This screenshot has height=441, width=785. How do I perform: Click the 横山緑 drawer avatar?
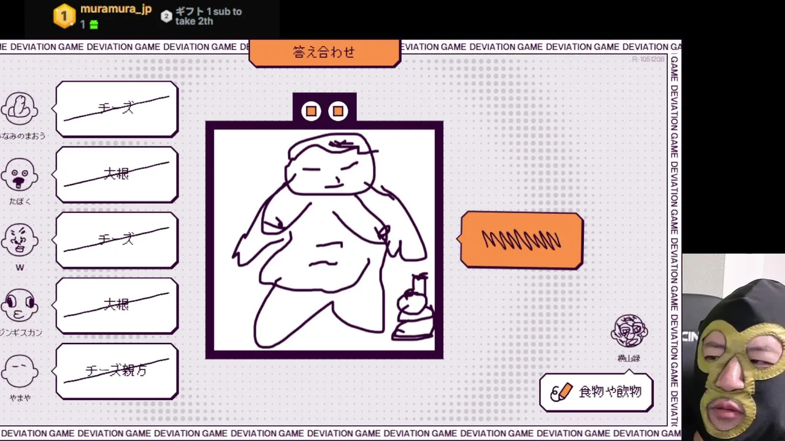(629, 331)
